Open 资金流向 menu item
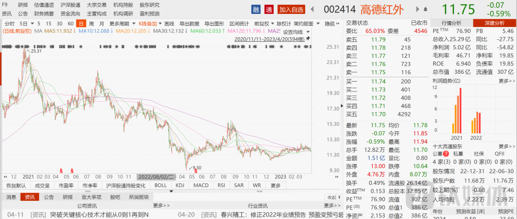 point(70,13)
